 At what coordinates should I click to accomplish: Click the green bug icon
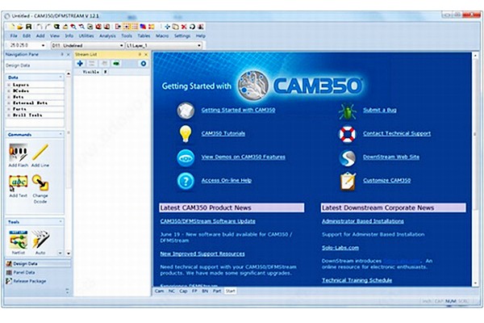[x=347, y=111]
